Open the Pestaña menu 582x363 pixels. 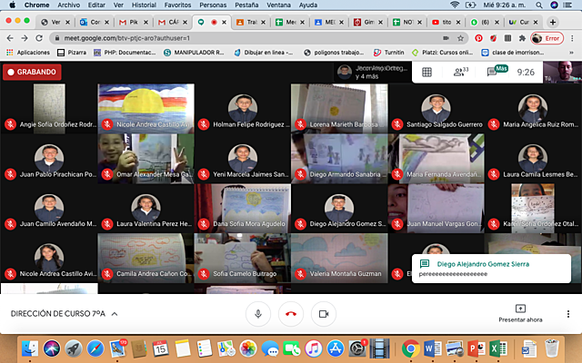pos(246,5)
